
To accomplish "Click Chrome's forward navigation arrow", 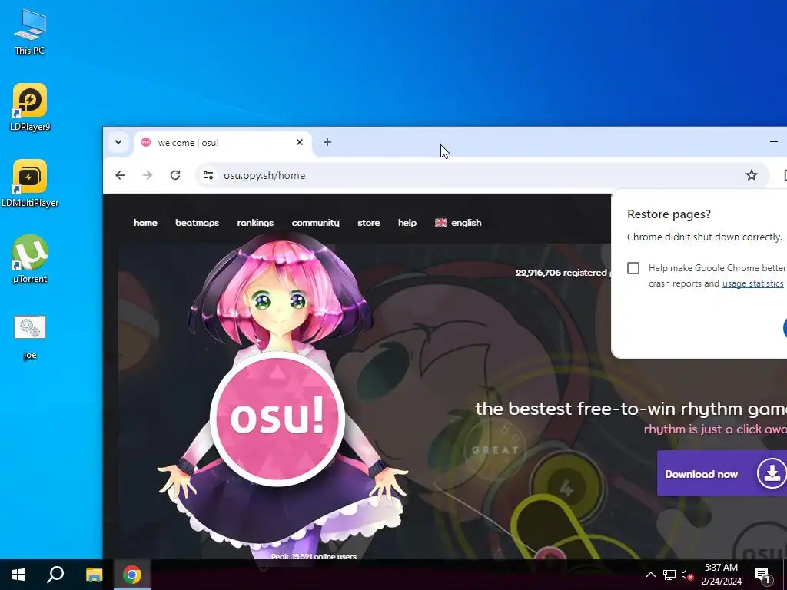I will (x=147, y=175).
